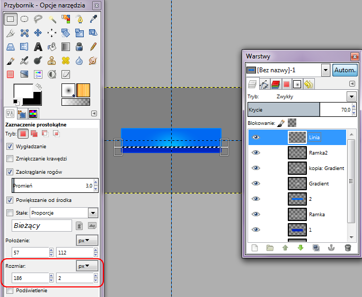Select the Fuzzy Select magic wand tool
The height and width of the screenshot is (297, 362).
[x=52, y=19]
